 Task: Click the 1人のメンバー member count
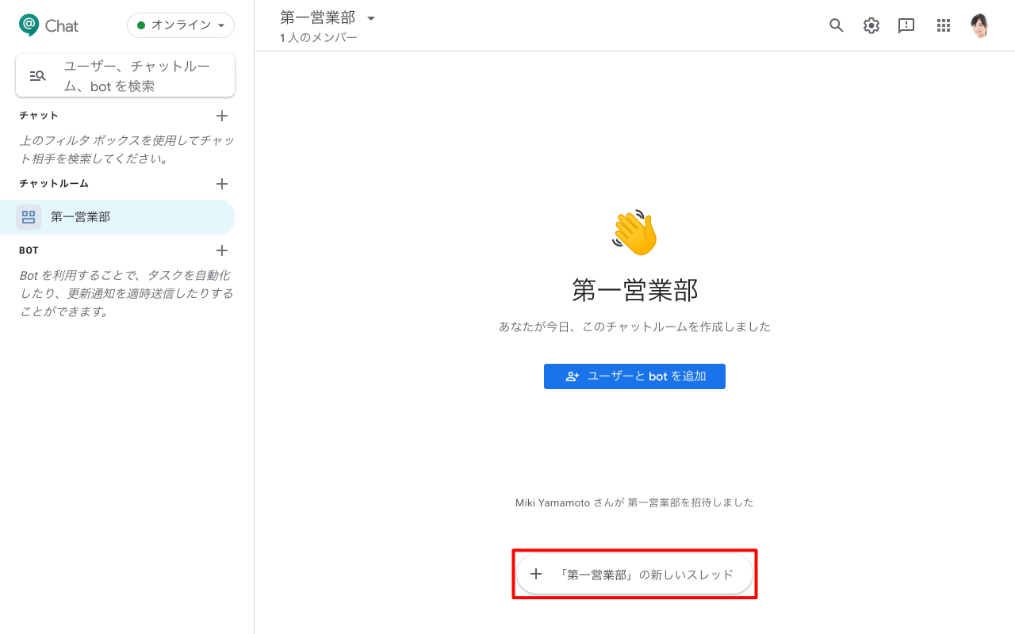(319, 38)
